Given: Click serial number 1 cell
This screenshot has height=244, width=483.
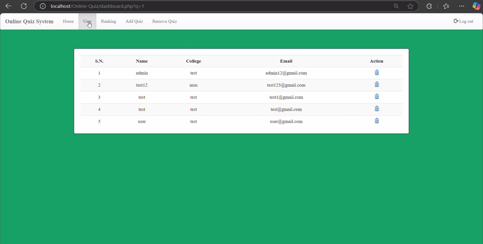Looking at the screenshot, I should tap(99, 73).
